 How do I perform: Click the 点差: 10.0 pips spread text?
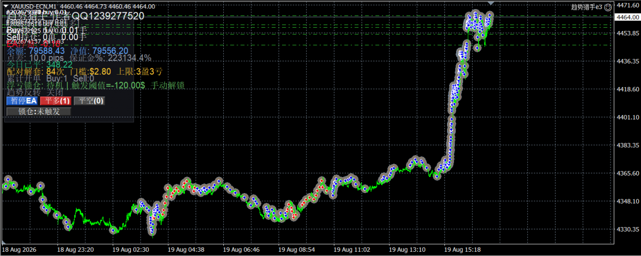coord(35,58)
